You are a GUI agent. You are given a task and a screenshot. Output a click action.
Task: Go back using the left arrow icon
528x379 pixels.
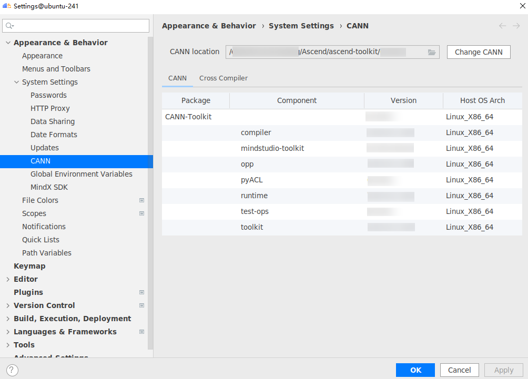click(x=502, y=26)
